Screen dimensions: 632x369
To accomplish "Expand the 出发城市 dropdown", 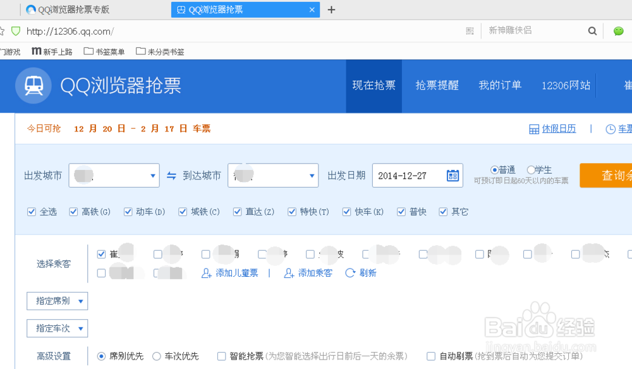I will [x=114, y=176].
